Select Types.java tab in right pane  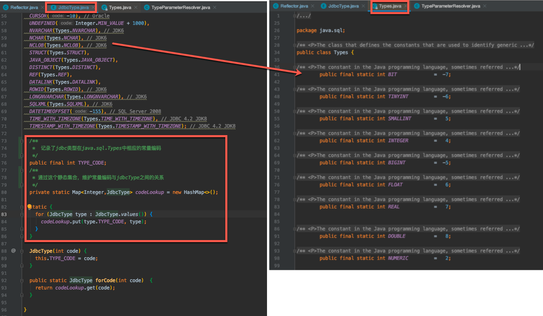coord(390,6)
